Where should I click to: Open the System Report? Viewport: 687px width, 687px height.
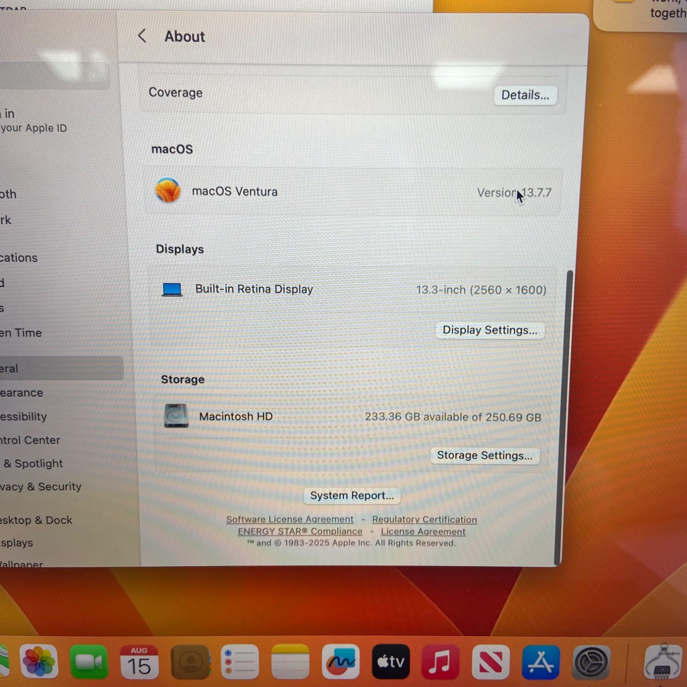[x=352, y=496]
